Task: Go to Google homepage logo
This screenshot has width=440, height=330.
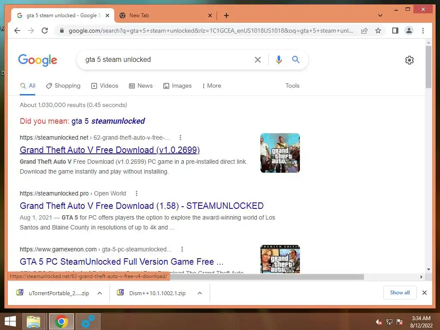Action: [38, 60]
